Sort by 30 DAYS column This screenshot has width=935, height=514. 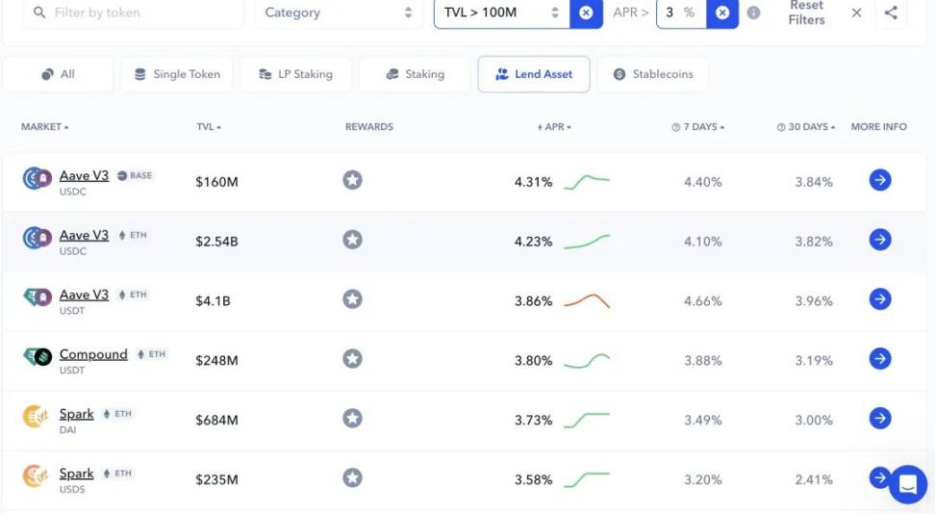coord(805,126)
